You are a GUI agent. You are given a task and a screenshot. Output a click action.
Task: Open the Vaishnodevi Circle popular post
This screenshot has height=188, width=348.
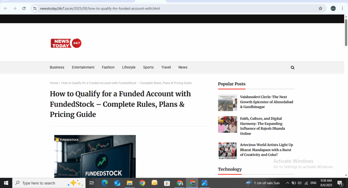(266, 102)
